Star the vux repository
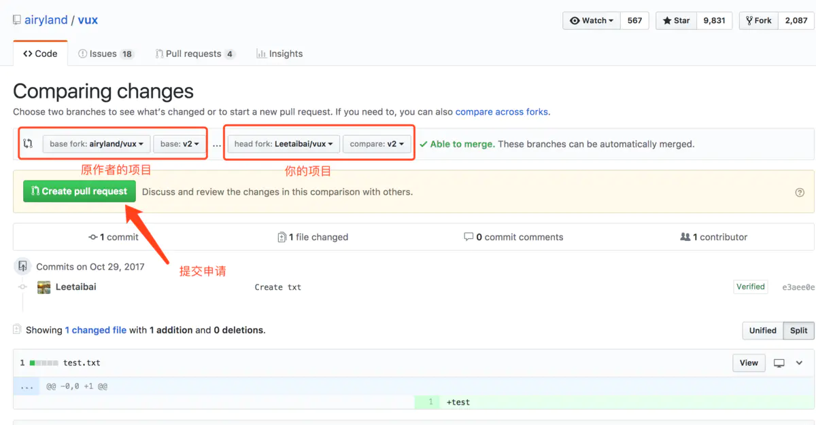 point(676,20)
